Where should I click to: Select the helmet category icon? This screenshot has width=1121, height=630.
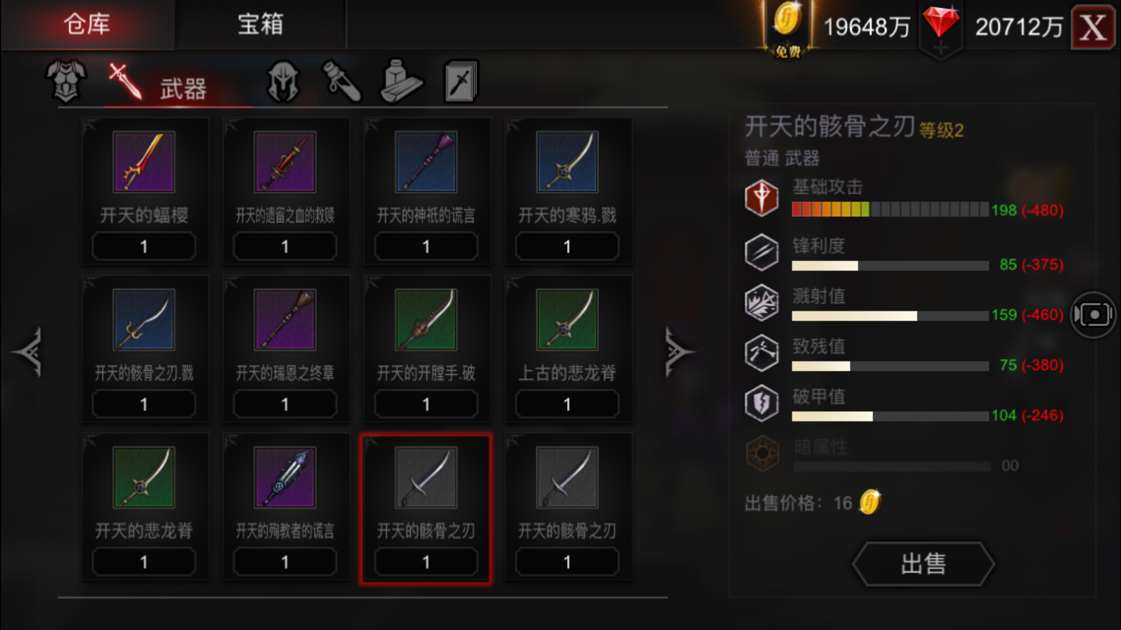point(283,81)
